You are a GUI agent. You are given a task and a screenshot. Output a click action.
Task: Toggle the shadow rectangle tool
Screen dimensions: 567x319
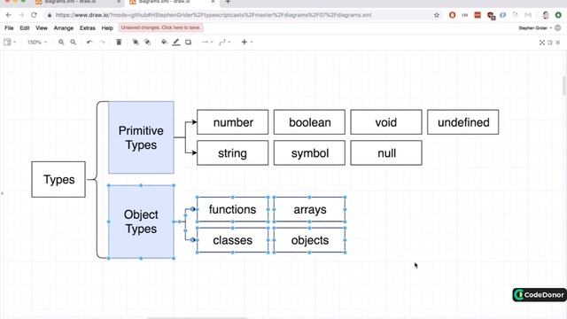tap(188, 43)
